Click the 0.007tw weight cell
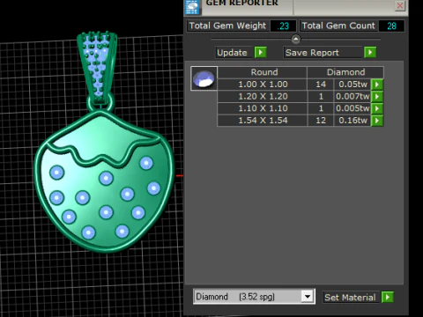423x317 pixels. tap(352, 97)
